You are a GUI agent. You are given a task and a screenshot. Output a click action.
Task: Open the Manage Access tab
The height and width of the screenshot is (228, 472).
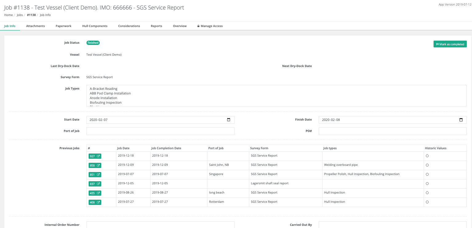click(210, 26)
